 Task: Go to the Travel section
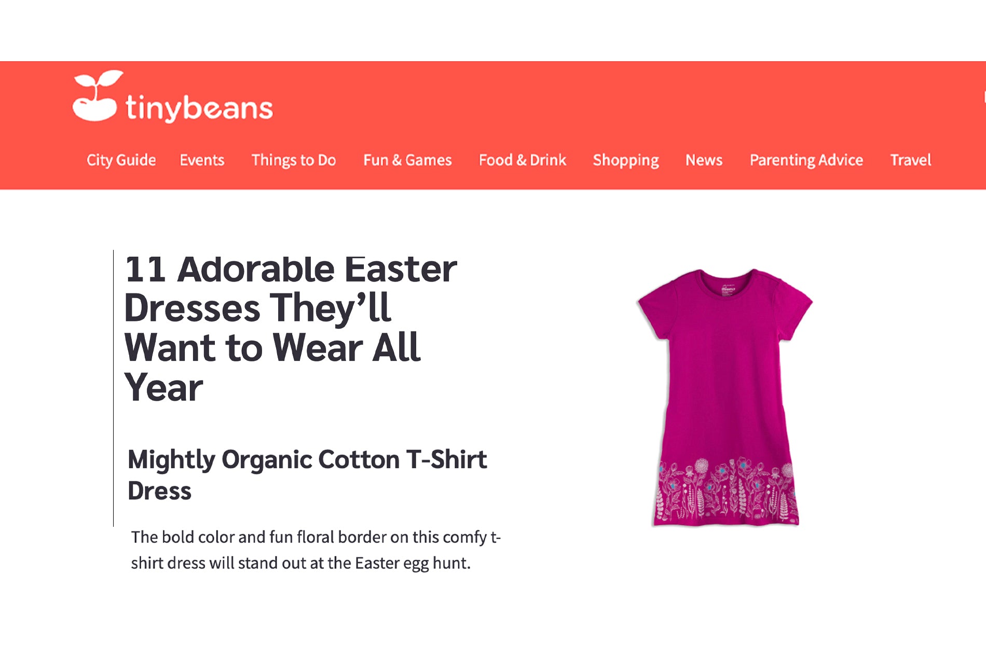[x=911, y=160]
